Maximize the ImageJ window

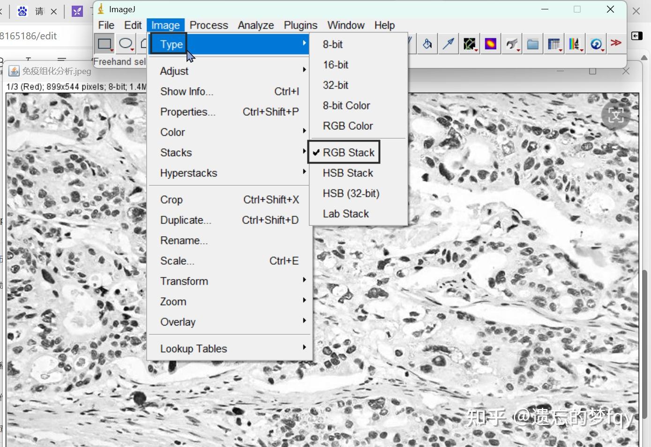point(577,9)
